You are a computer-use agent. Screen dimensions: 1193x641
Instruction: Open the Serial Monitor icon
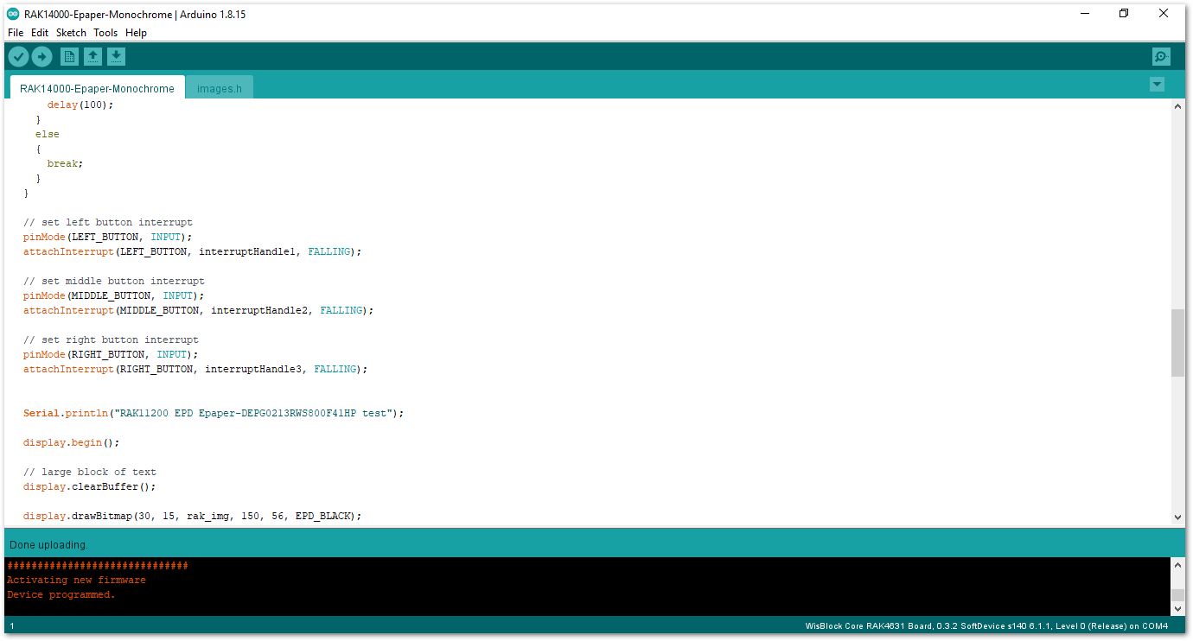click(x=1161, y=57)
